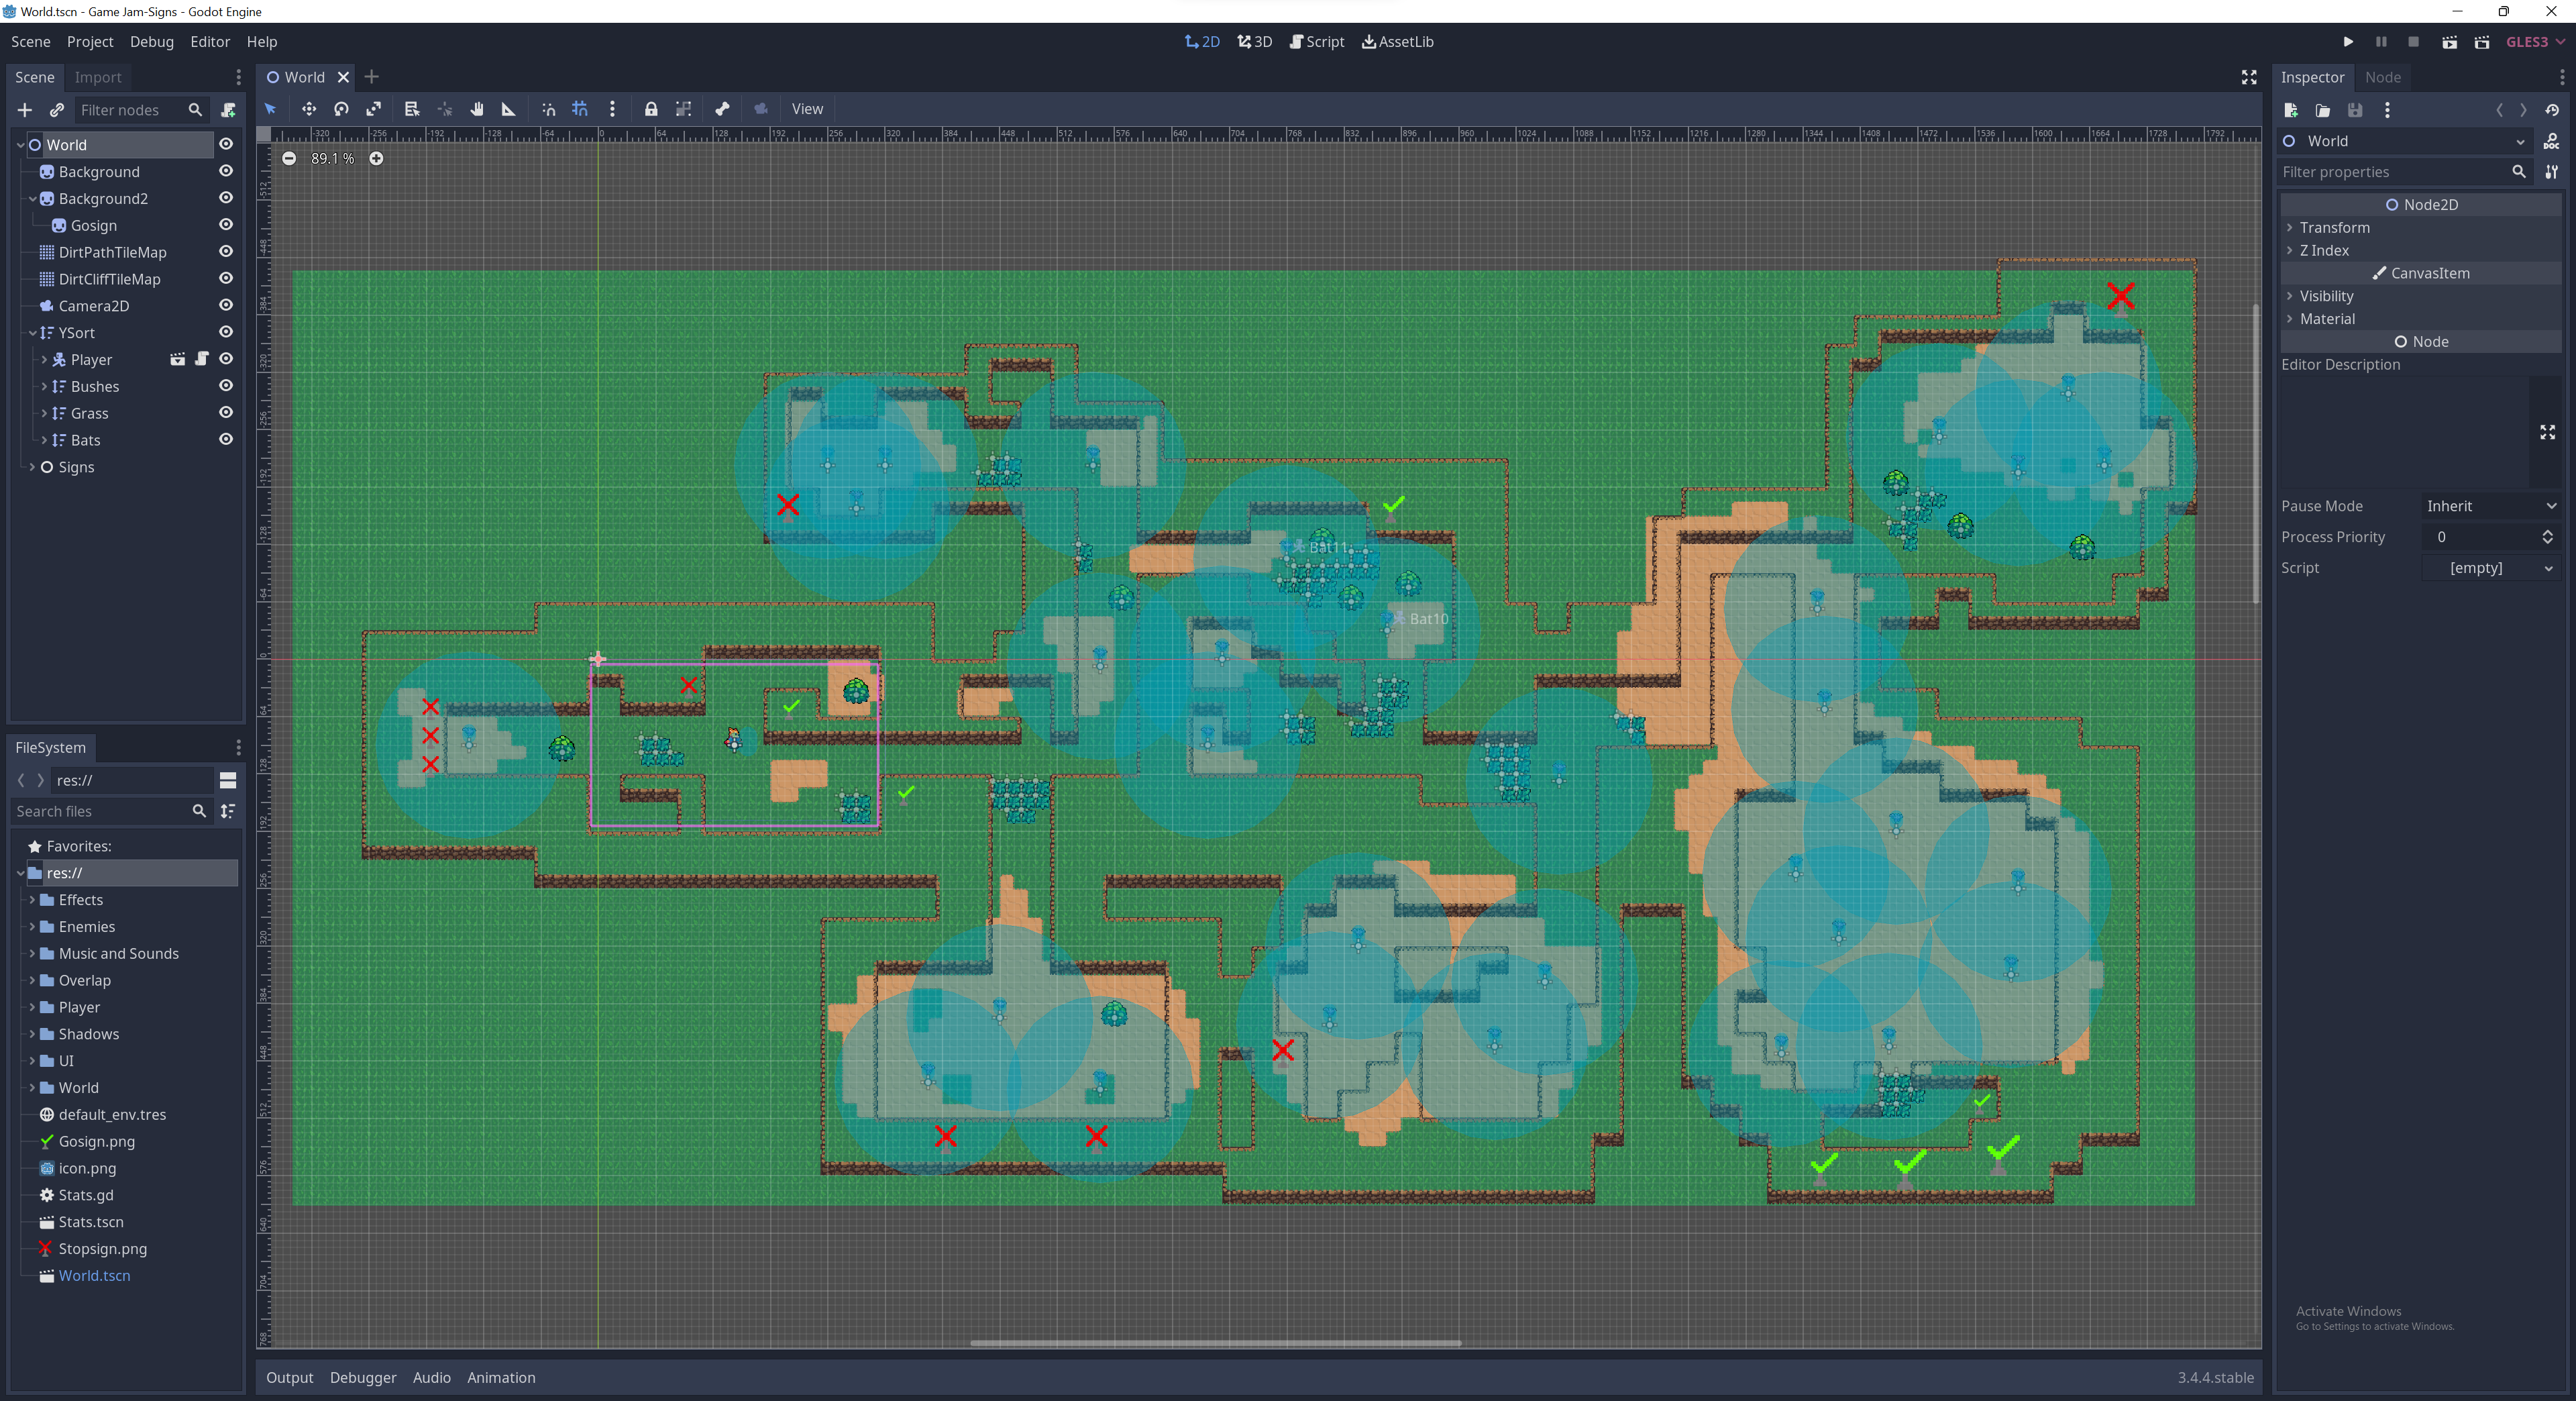The image size is (2576, 1401).
Task: Lock the selected object
Action: [x=651, y=109]
